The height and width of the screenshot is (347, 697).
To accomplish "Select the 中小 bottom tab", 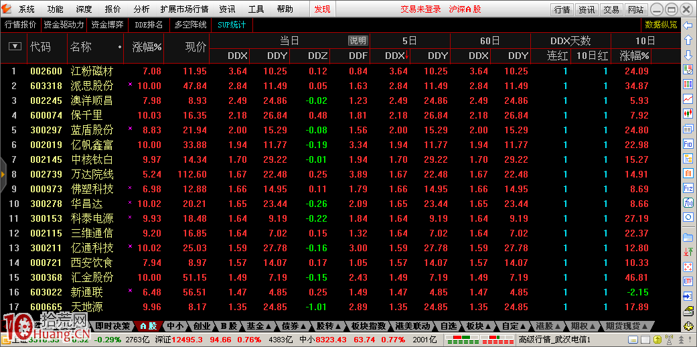I will (175, 326).
